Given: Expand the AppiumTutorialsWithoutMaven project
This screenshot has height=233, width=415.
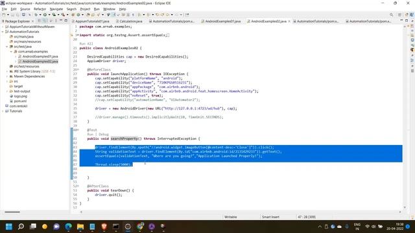Looking at the screenshot, I should point(3,27).
